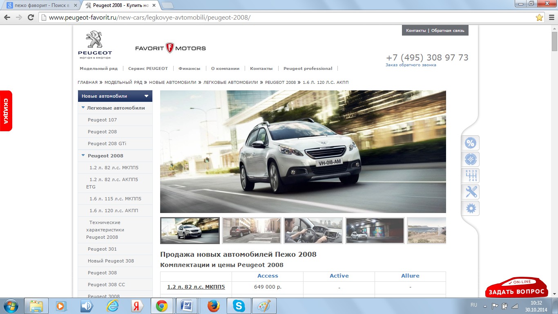Open the Сервис PEUGEOT menu

[148, 68]
